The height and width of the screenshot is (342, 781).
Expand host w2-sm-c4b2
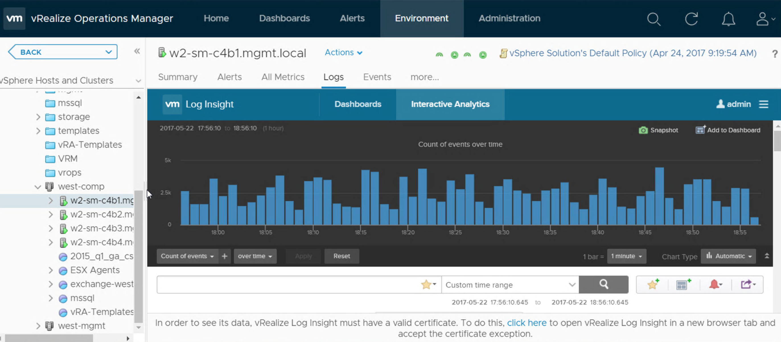pyautogui.click(x=51, y=215)
